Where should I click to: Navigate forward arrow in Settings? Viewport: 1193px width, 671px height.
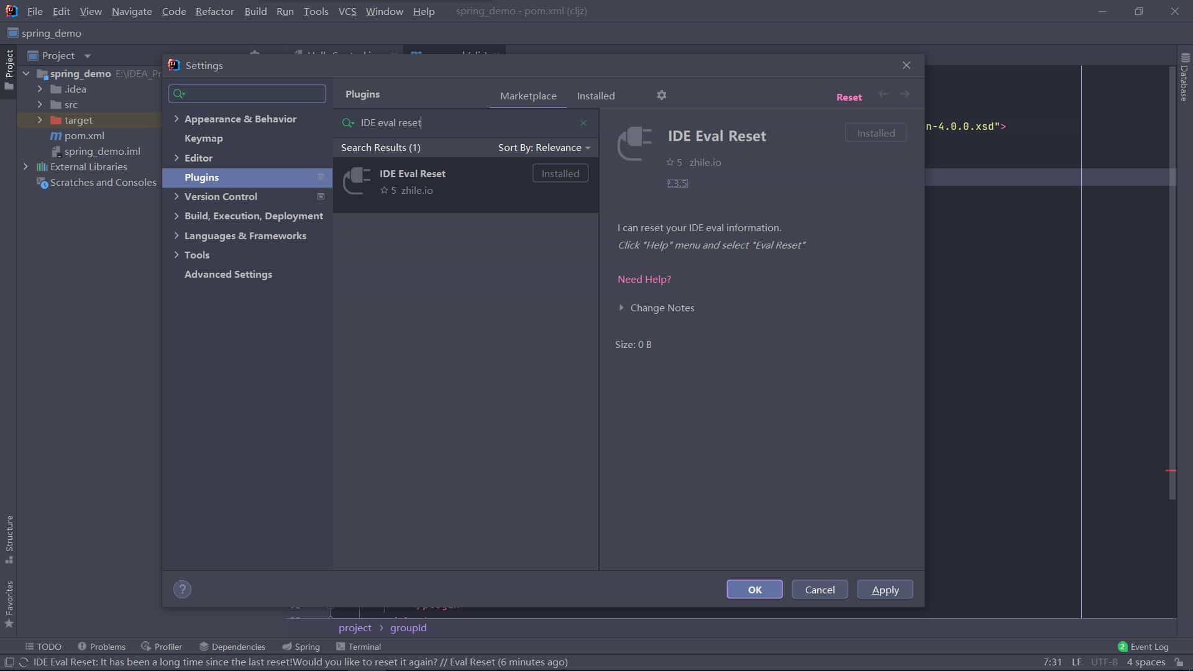[904, 94]
